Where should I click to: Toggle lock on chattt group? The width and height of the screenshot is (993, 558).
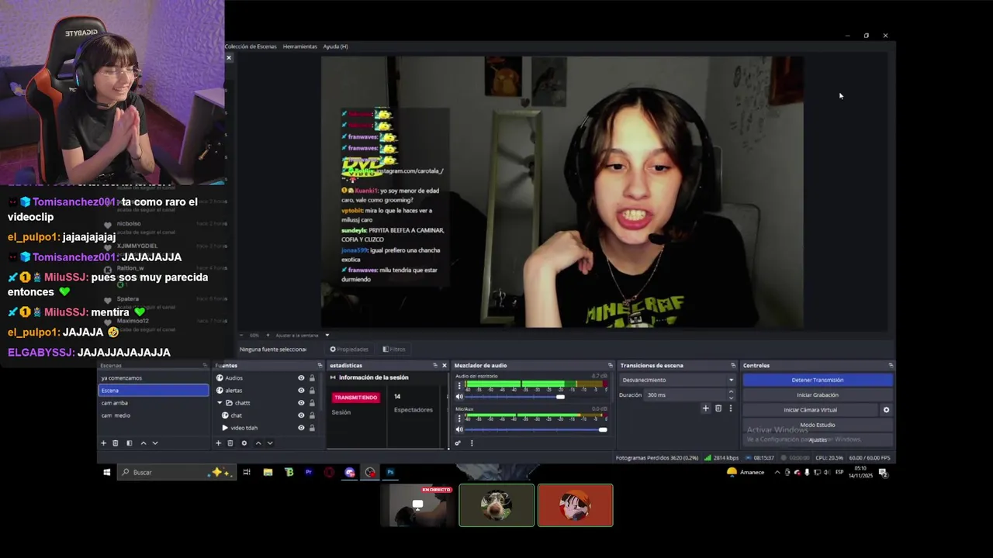click(x=312, y=403)
